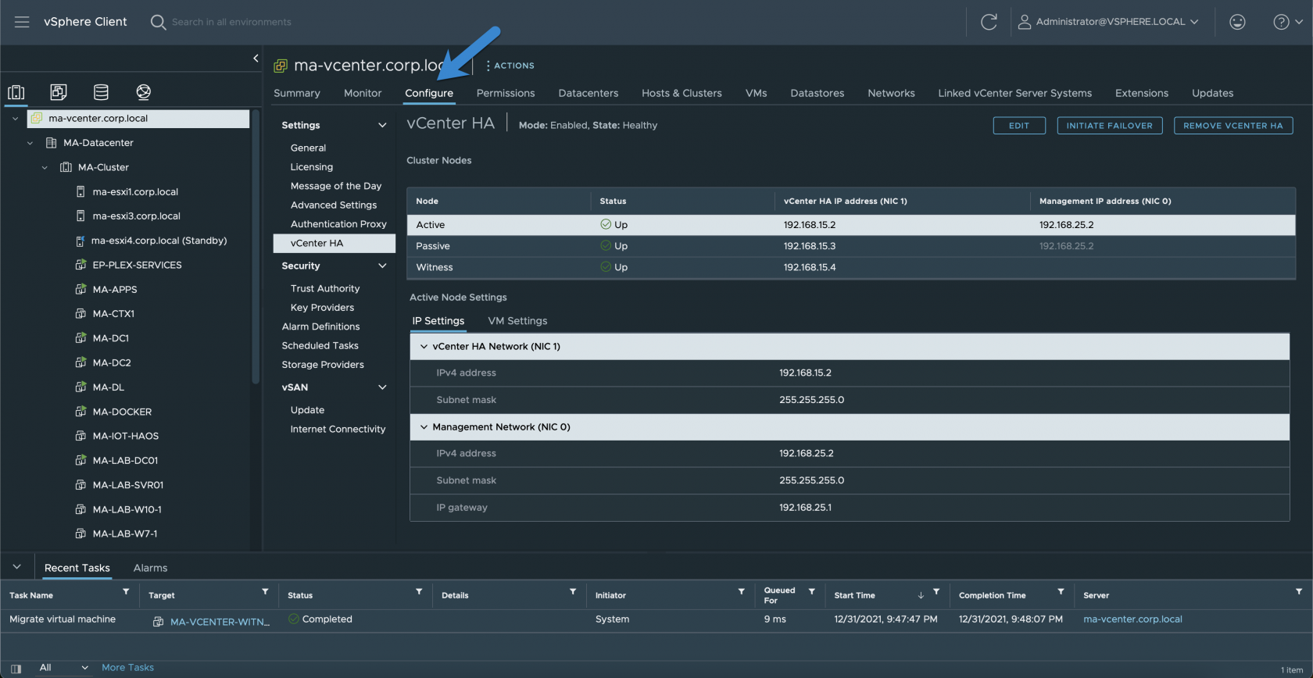Click INITIATE FAILOVER button
Image resolution: width=1313 pixels, height=678 pixels.
point(1110,126)
